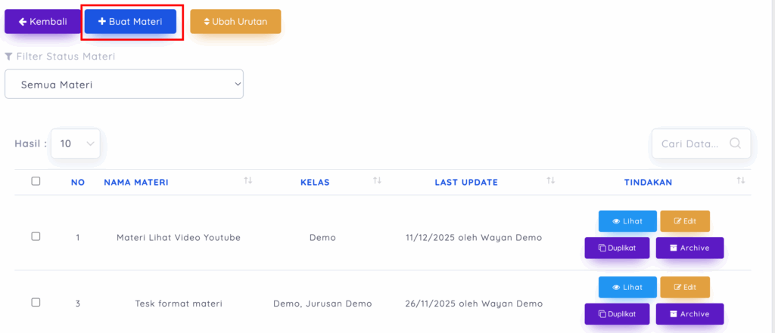
Task: Open Ubah Urutan reorder mode
Action: click(235, 22)
